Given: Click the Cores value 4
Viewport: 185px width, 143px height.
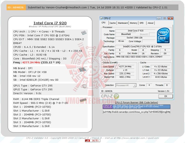Looking at the screenshot, I should [149, 85].
